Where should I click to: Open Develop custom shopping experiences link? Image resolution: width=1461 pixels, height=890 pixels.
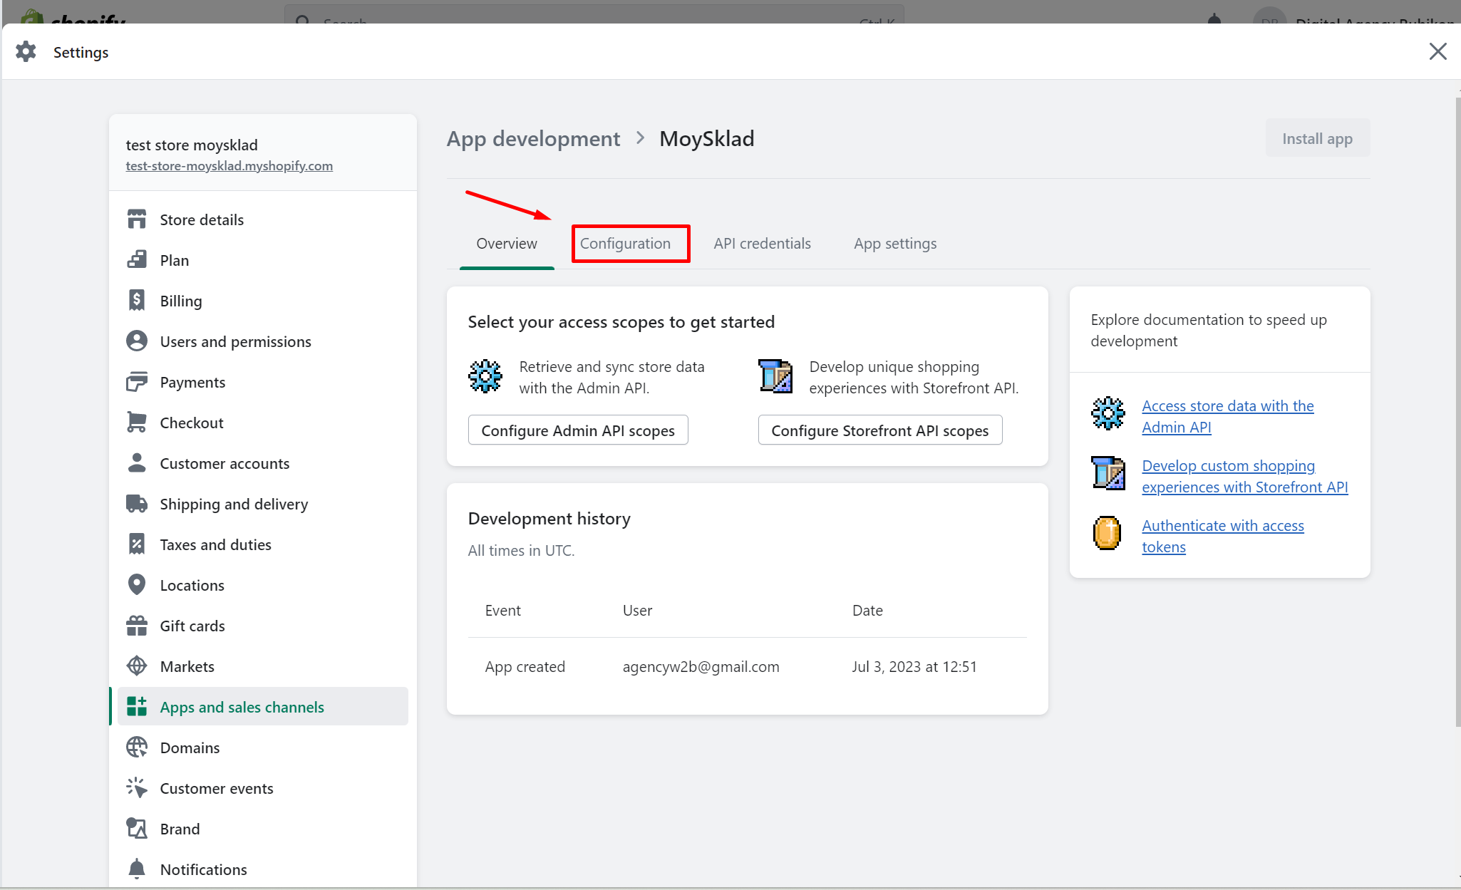click(1244, 476)
